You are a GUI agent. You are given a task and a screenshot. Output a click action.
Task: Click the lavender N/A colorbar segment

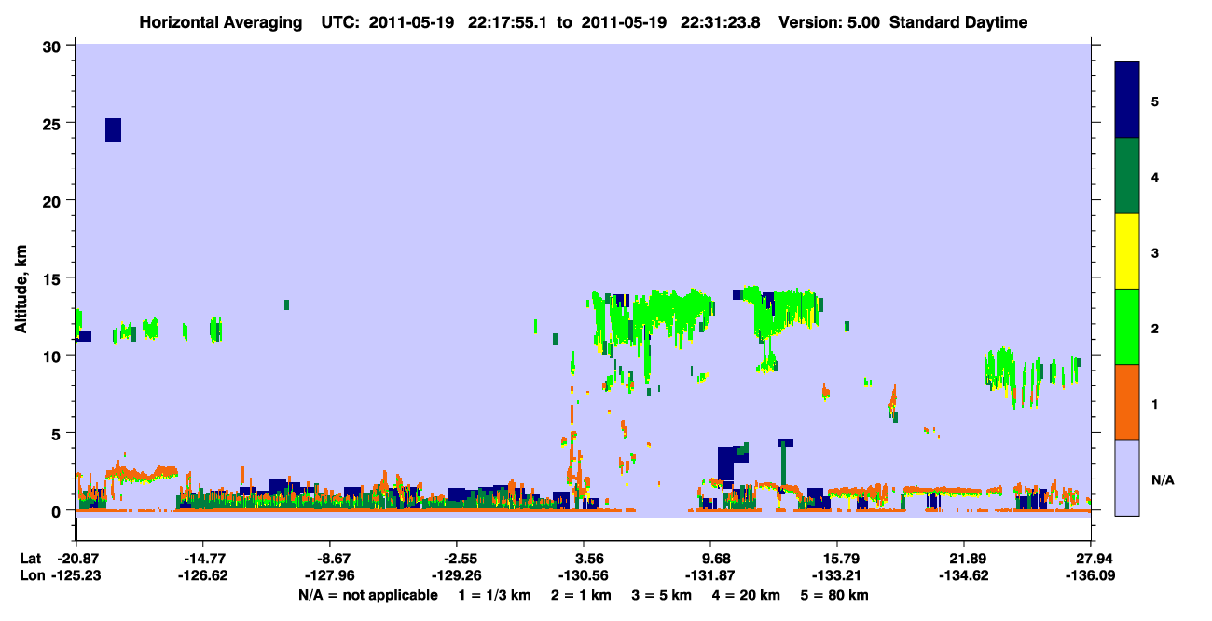[x=1127, y=478]
